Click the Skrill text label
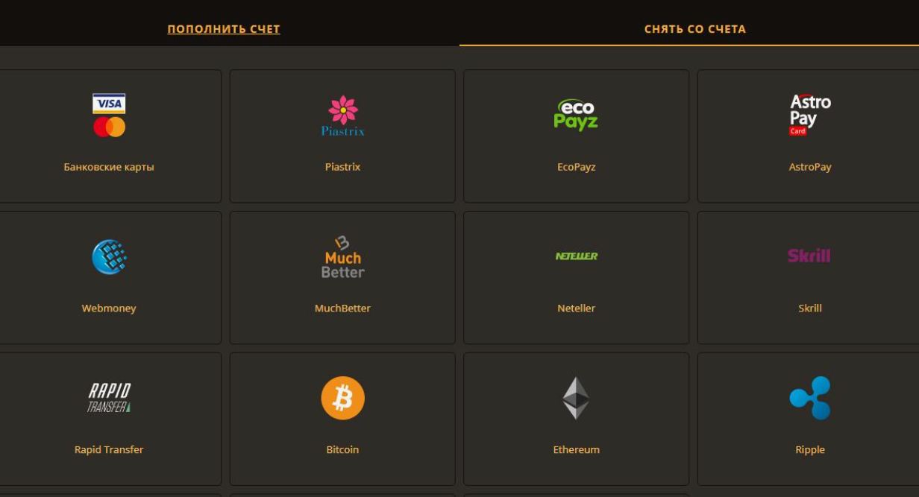The image size is (919, 497). [x=810, y=308]
